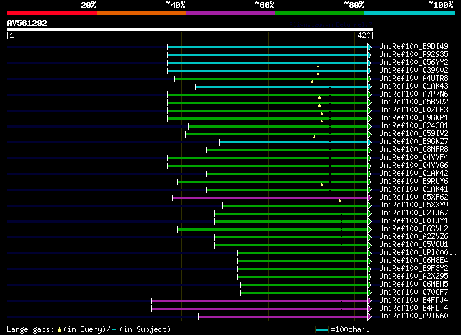The image size is (461, 335).
Task: Click the cyan alignment bar of UniRef100_B9DI49
Action: (x=267, y=47)
